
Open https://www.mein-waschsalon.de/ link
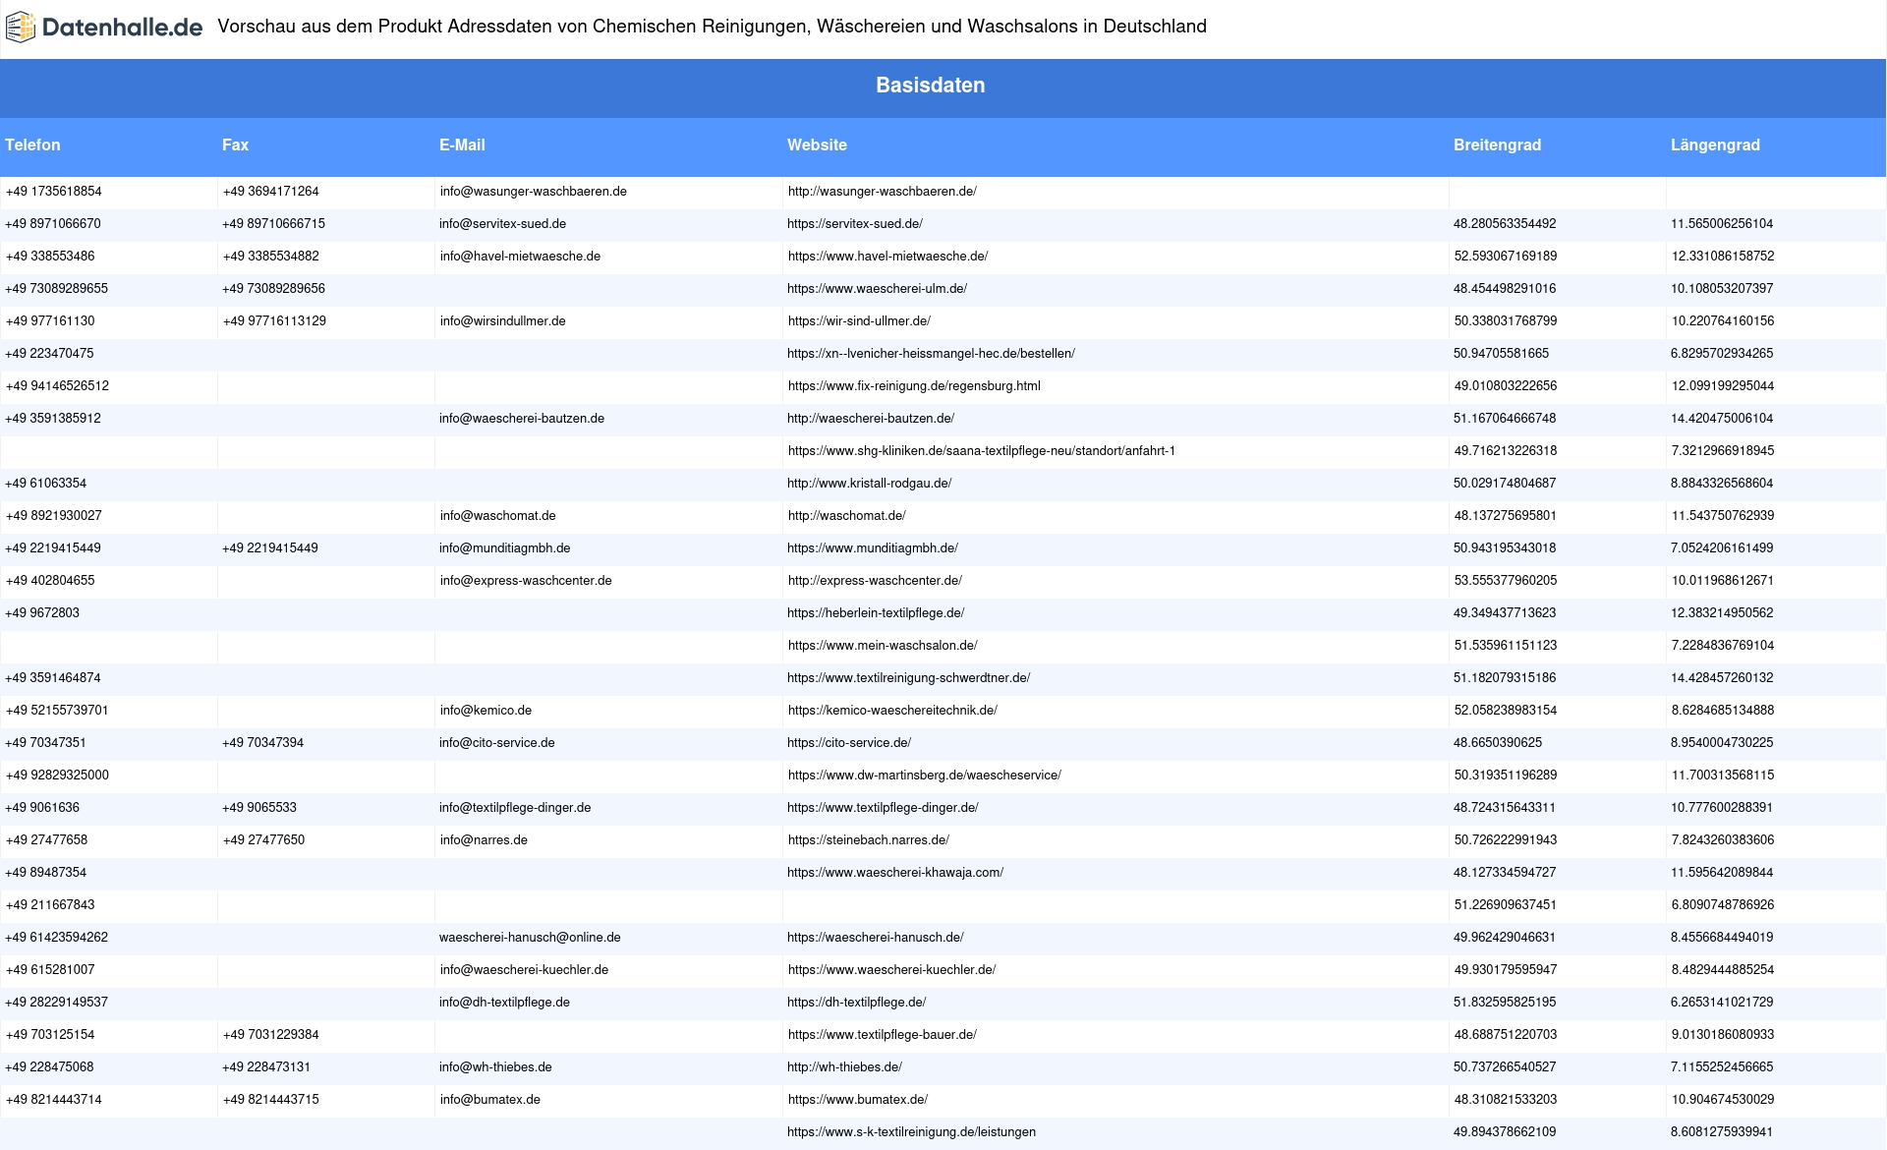click(x=883, y=646)
